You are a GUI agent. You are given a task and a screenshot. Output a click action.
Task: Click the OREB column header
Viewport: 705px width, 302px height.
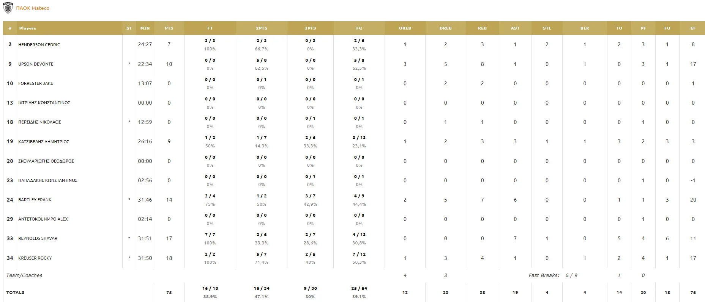pyautogui.click(x=405, y=28)
